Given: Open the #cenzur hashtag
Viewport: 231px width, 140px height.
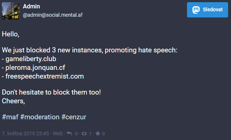Looking at the screenshot, I should [74, 117].
